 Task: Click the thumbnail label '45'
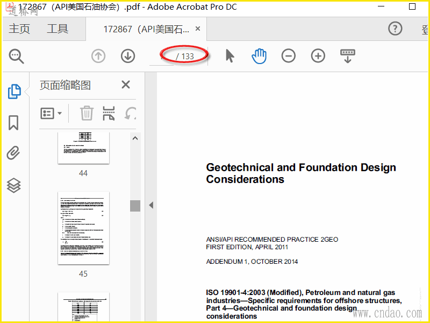(x=83, y=274)
